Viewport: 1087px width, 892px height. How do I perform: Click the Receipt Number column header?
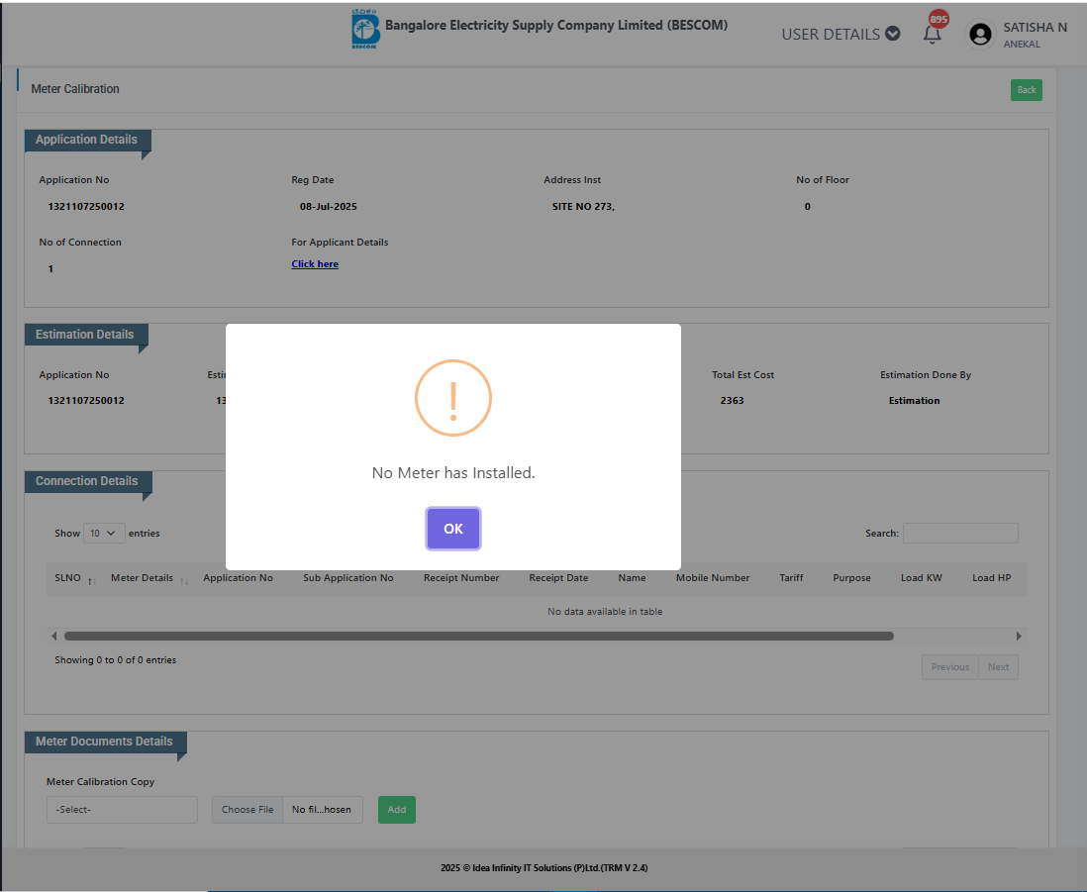click(x=461, y=578)
